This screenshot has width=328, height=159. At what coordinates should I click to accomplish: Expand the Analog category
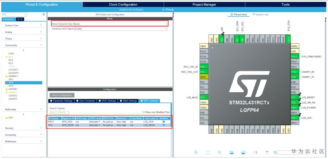[23, 32]
